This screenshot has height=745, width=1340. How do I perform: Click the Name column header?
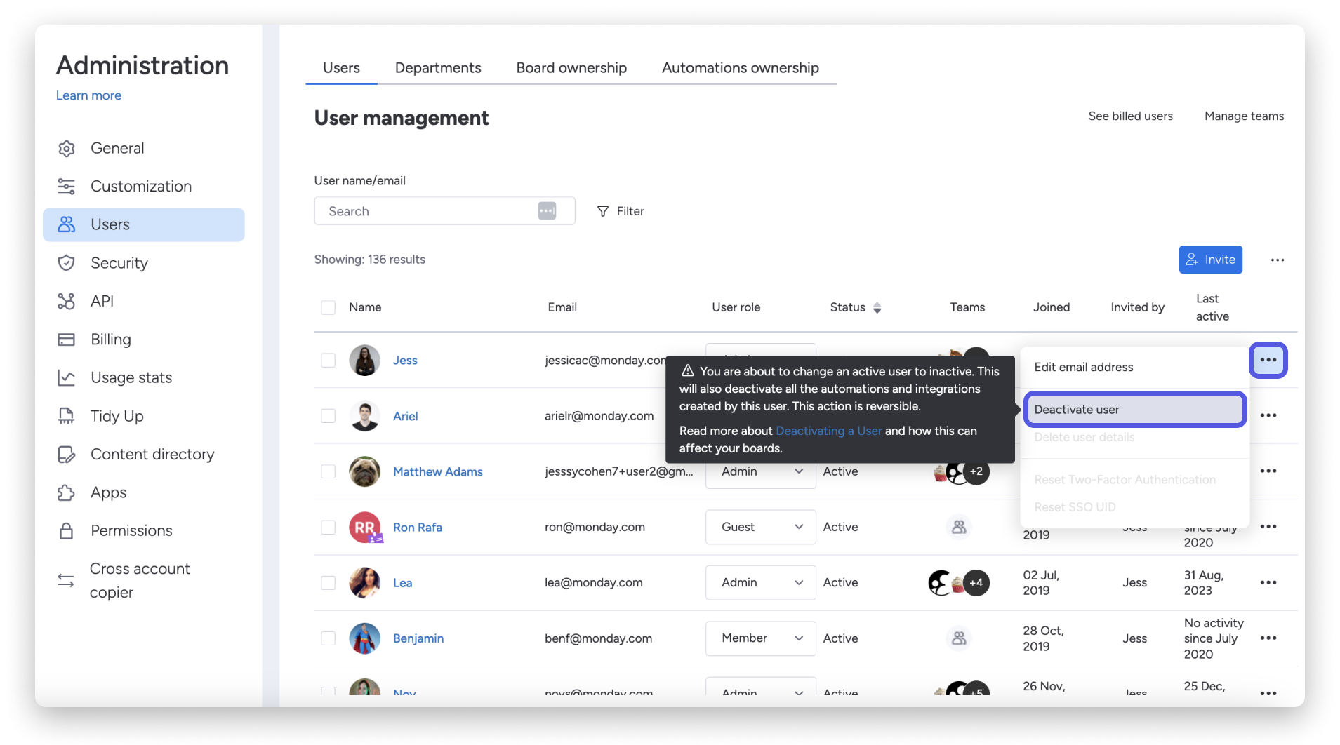(x=365, y=307)
